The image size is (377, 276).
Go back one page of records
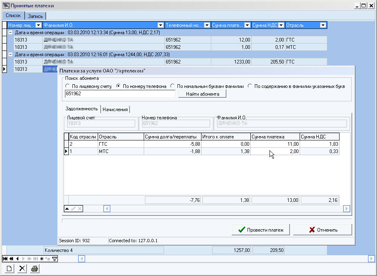(x=11, y=258)
